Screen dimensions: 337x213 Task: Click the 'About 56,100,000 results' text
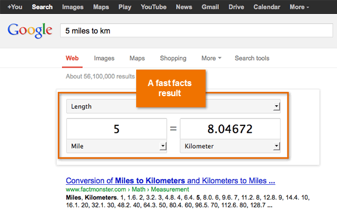point(100,76)
